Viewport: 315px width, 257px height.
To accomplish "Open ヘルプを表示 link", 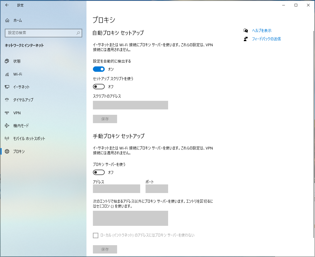I will click(x=262, y=31).
